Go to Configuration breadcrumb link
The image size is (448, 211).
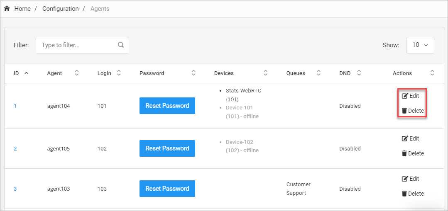point(60,9)
